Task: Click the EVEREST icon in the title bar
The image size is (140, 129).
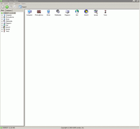Action: click(1, 1)
